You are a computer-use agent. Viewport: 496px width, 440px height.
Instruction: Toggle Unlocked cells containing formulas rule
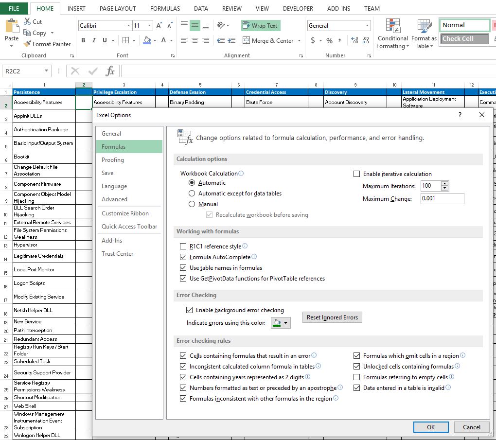(356, 366)
